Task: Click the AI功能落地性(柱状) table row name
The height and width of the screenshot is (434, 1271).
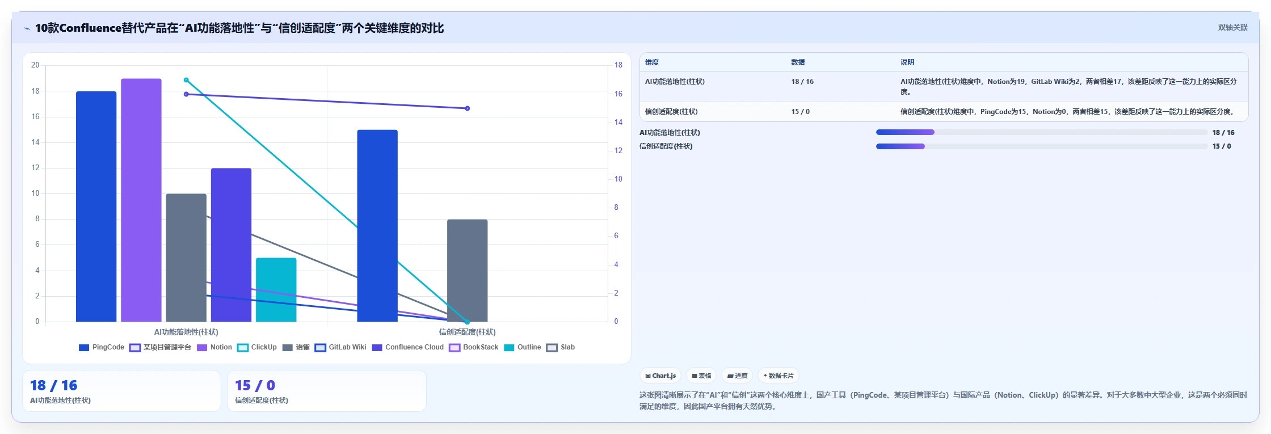Action: [x=675, y=82]
